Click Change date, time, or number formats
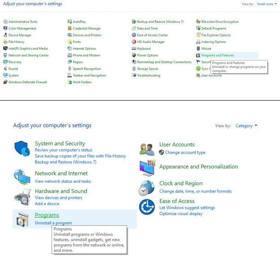280x260 pixels. tap(195, 191)
